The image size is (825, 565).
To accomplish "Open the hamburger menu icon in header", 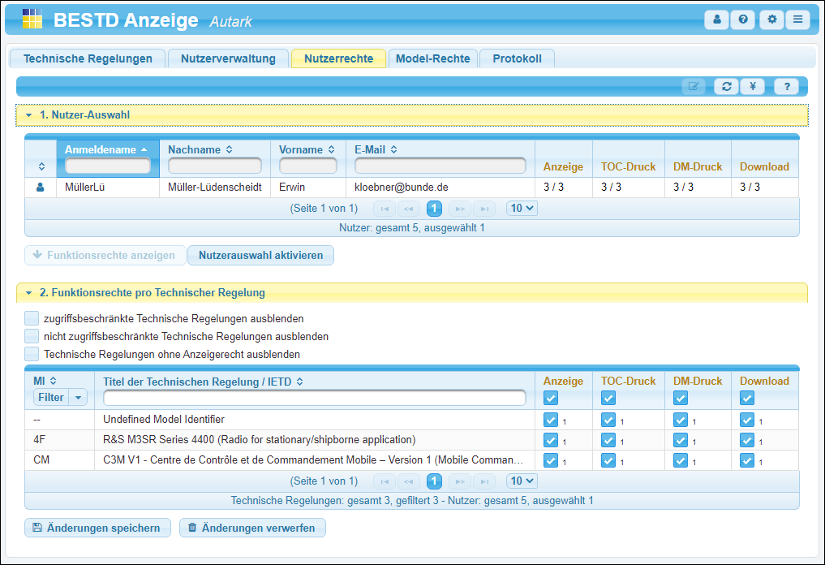I will point(797,19).
